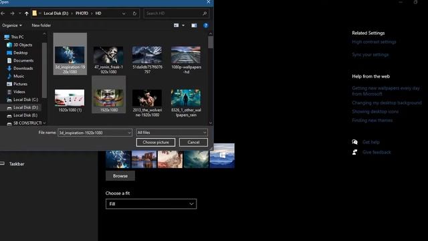Open Downloads in navigation pane
Screen dimensions: 428x241
(x=23, y=68)
